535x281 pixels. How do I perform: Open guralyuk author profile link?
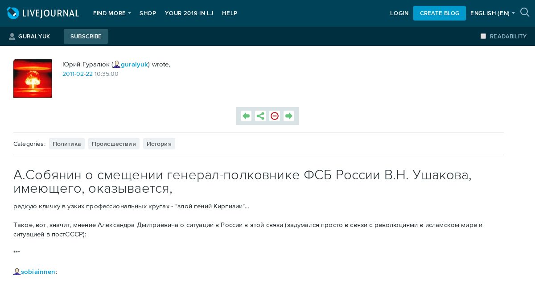pyautogui.click(x=134, y=64)
